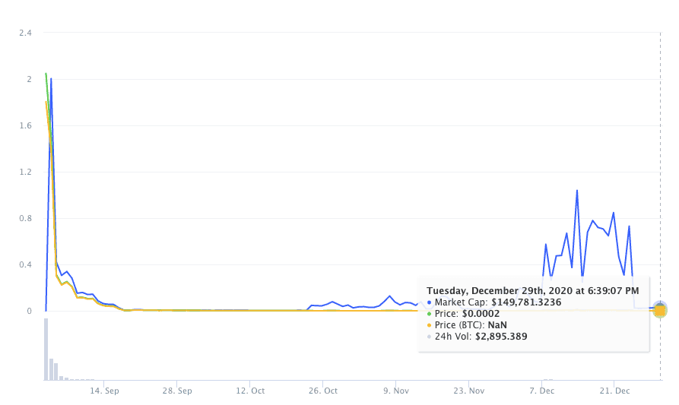This screenshot has width=679, height=405.
Task: Click the 26. Oct x-axis date label
Action: click(323, 391)
